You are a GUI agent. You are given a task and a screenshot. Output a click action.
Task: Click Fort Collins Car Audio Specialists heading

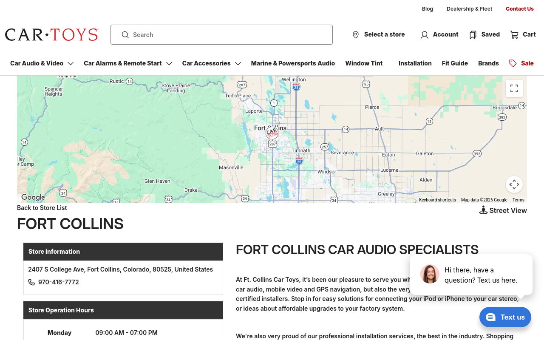click(357, 249)
